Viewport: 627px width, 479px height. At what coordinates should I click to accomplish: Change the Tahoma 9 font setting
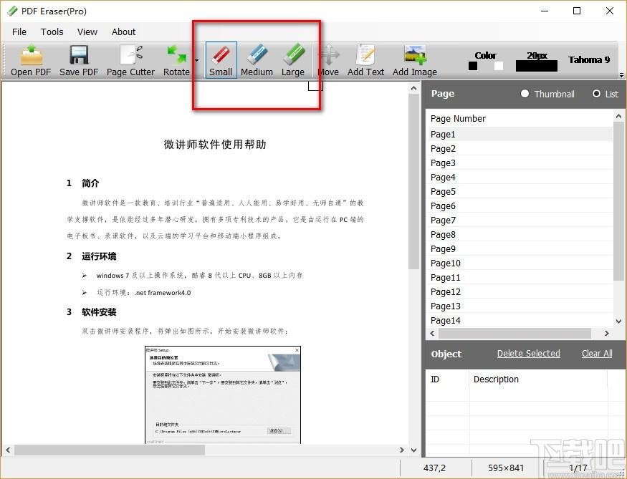(589, 60)
